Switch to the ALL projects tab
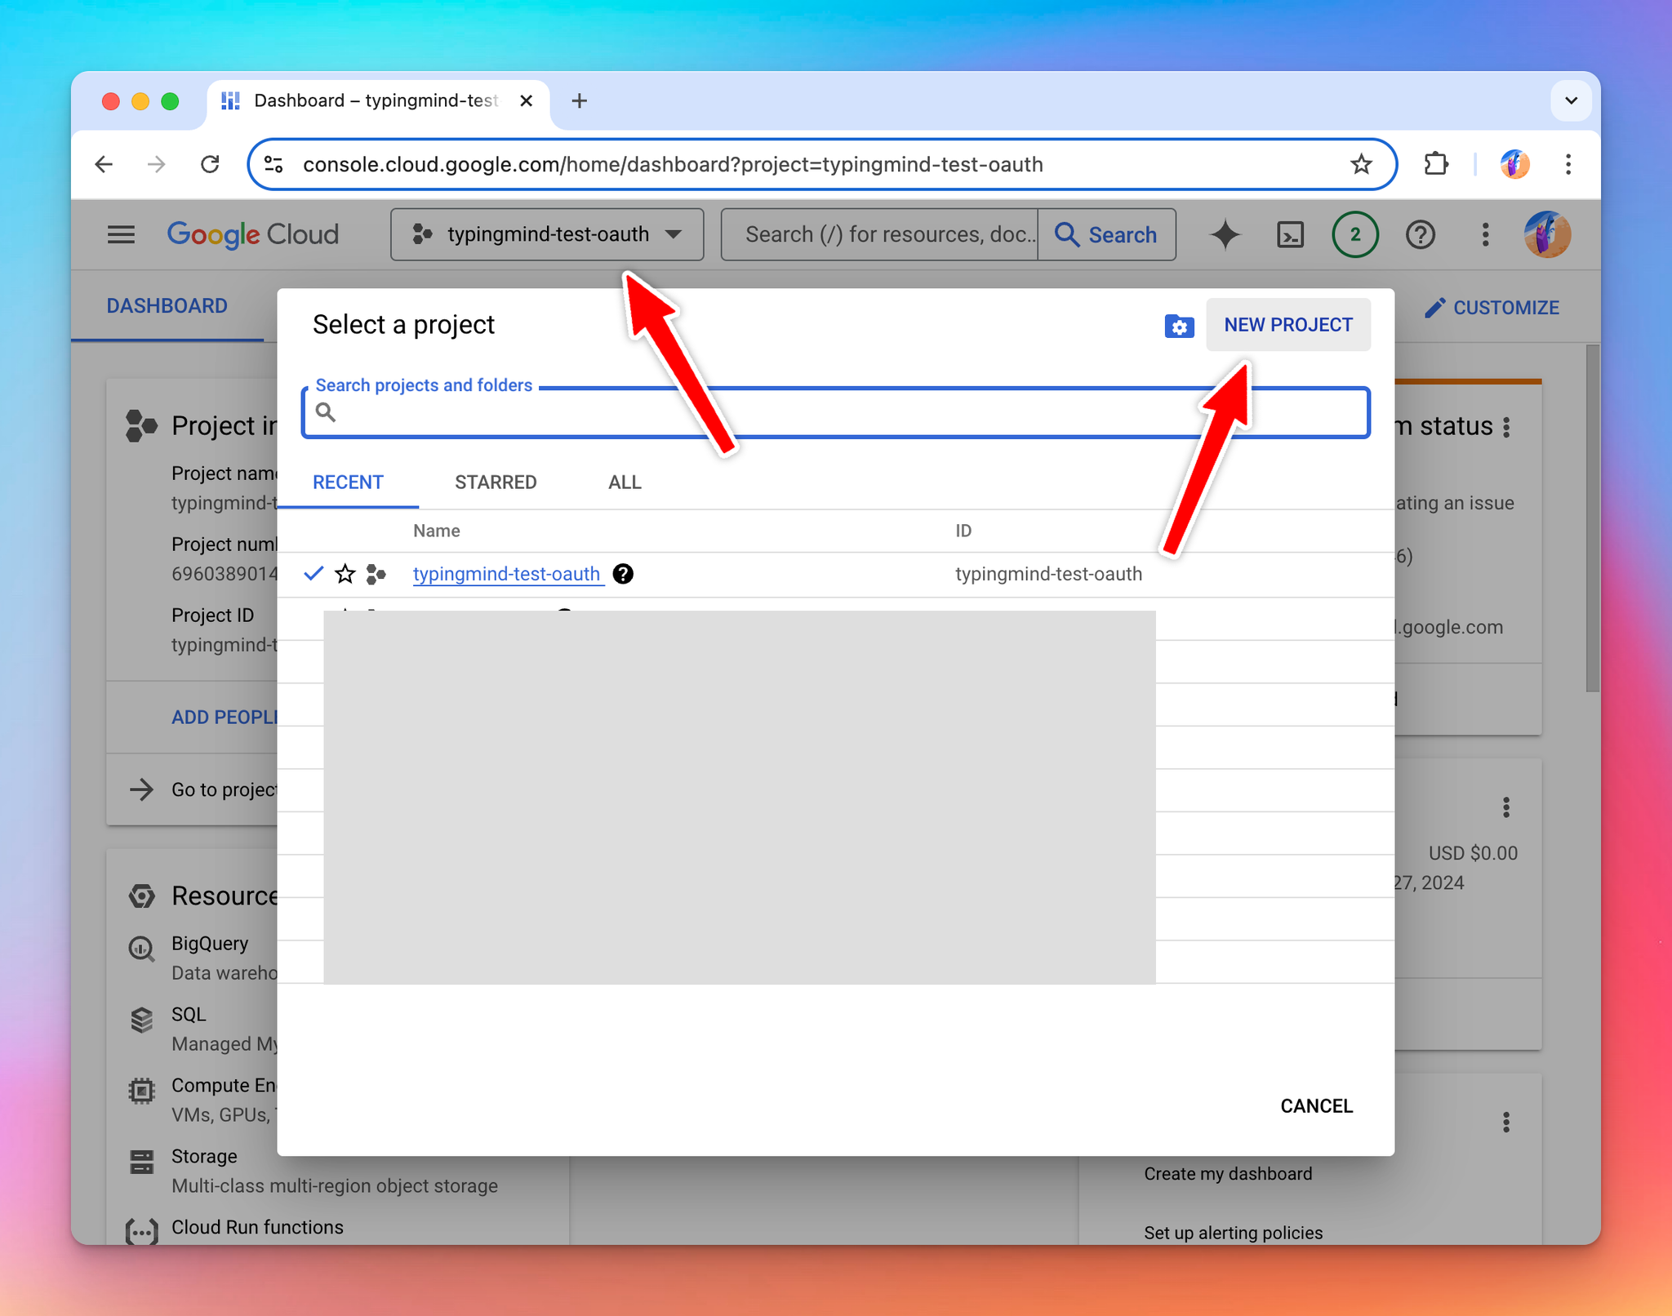1672x1316 pixels. 625,482
